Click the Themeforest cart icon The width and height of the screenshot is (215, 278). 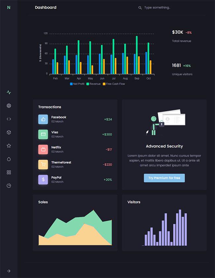point(43,165)
